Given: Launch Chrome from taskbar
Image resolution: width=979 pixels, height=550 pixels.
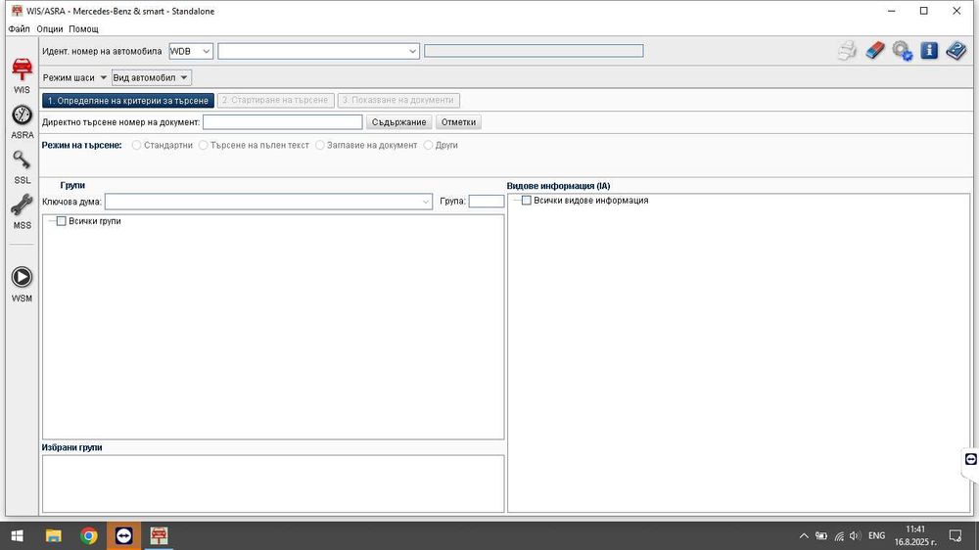Looking at the screenshot, I should point(89,535).
